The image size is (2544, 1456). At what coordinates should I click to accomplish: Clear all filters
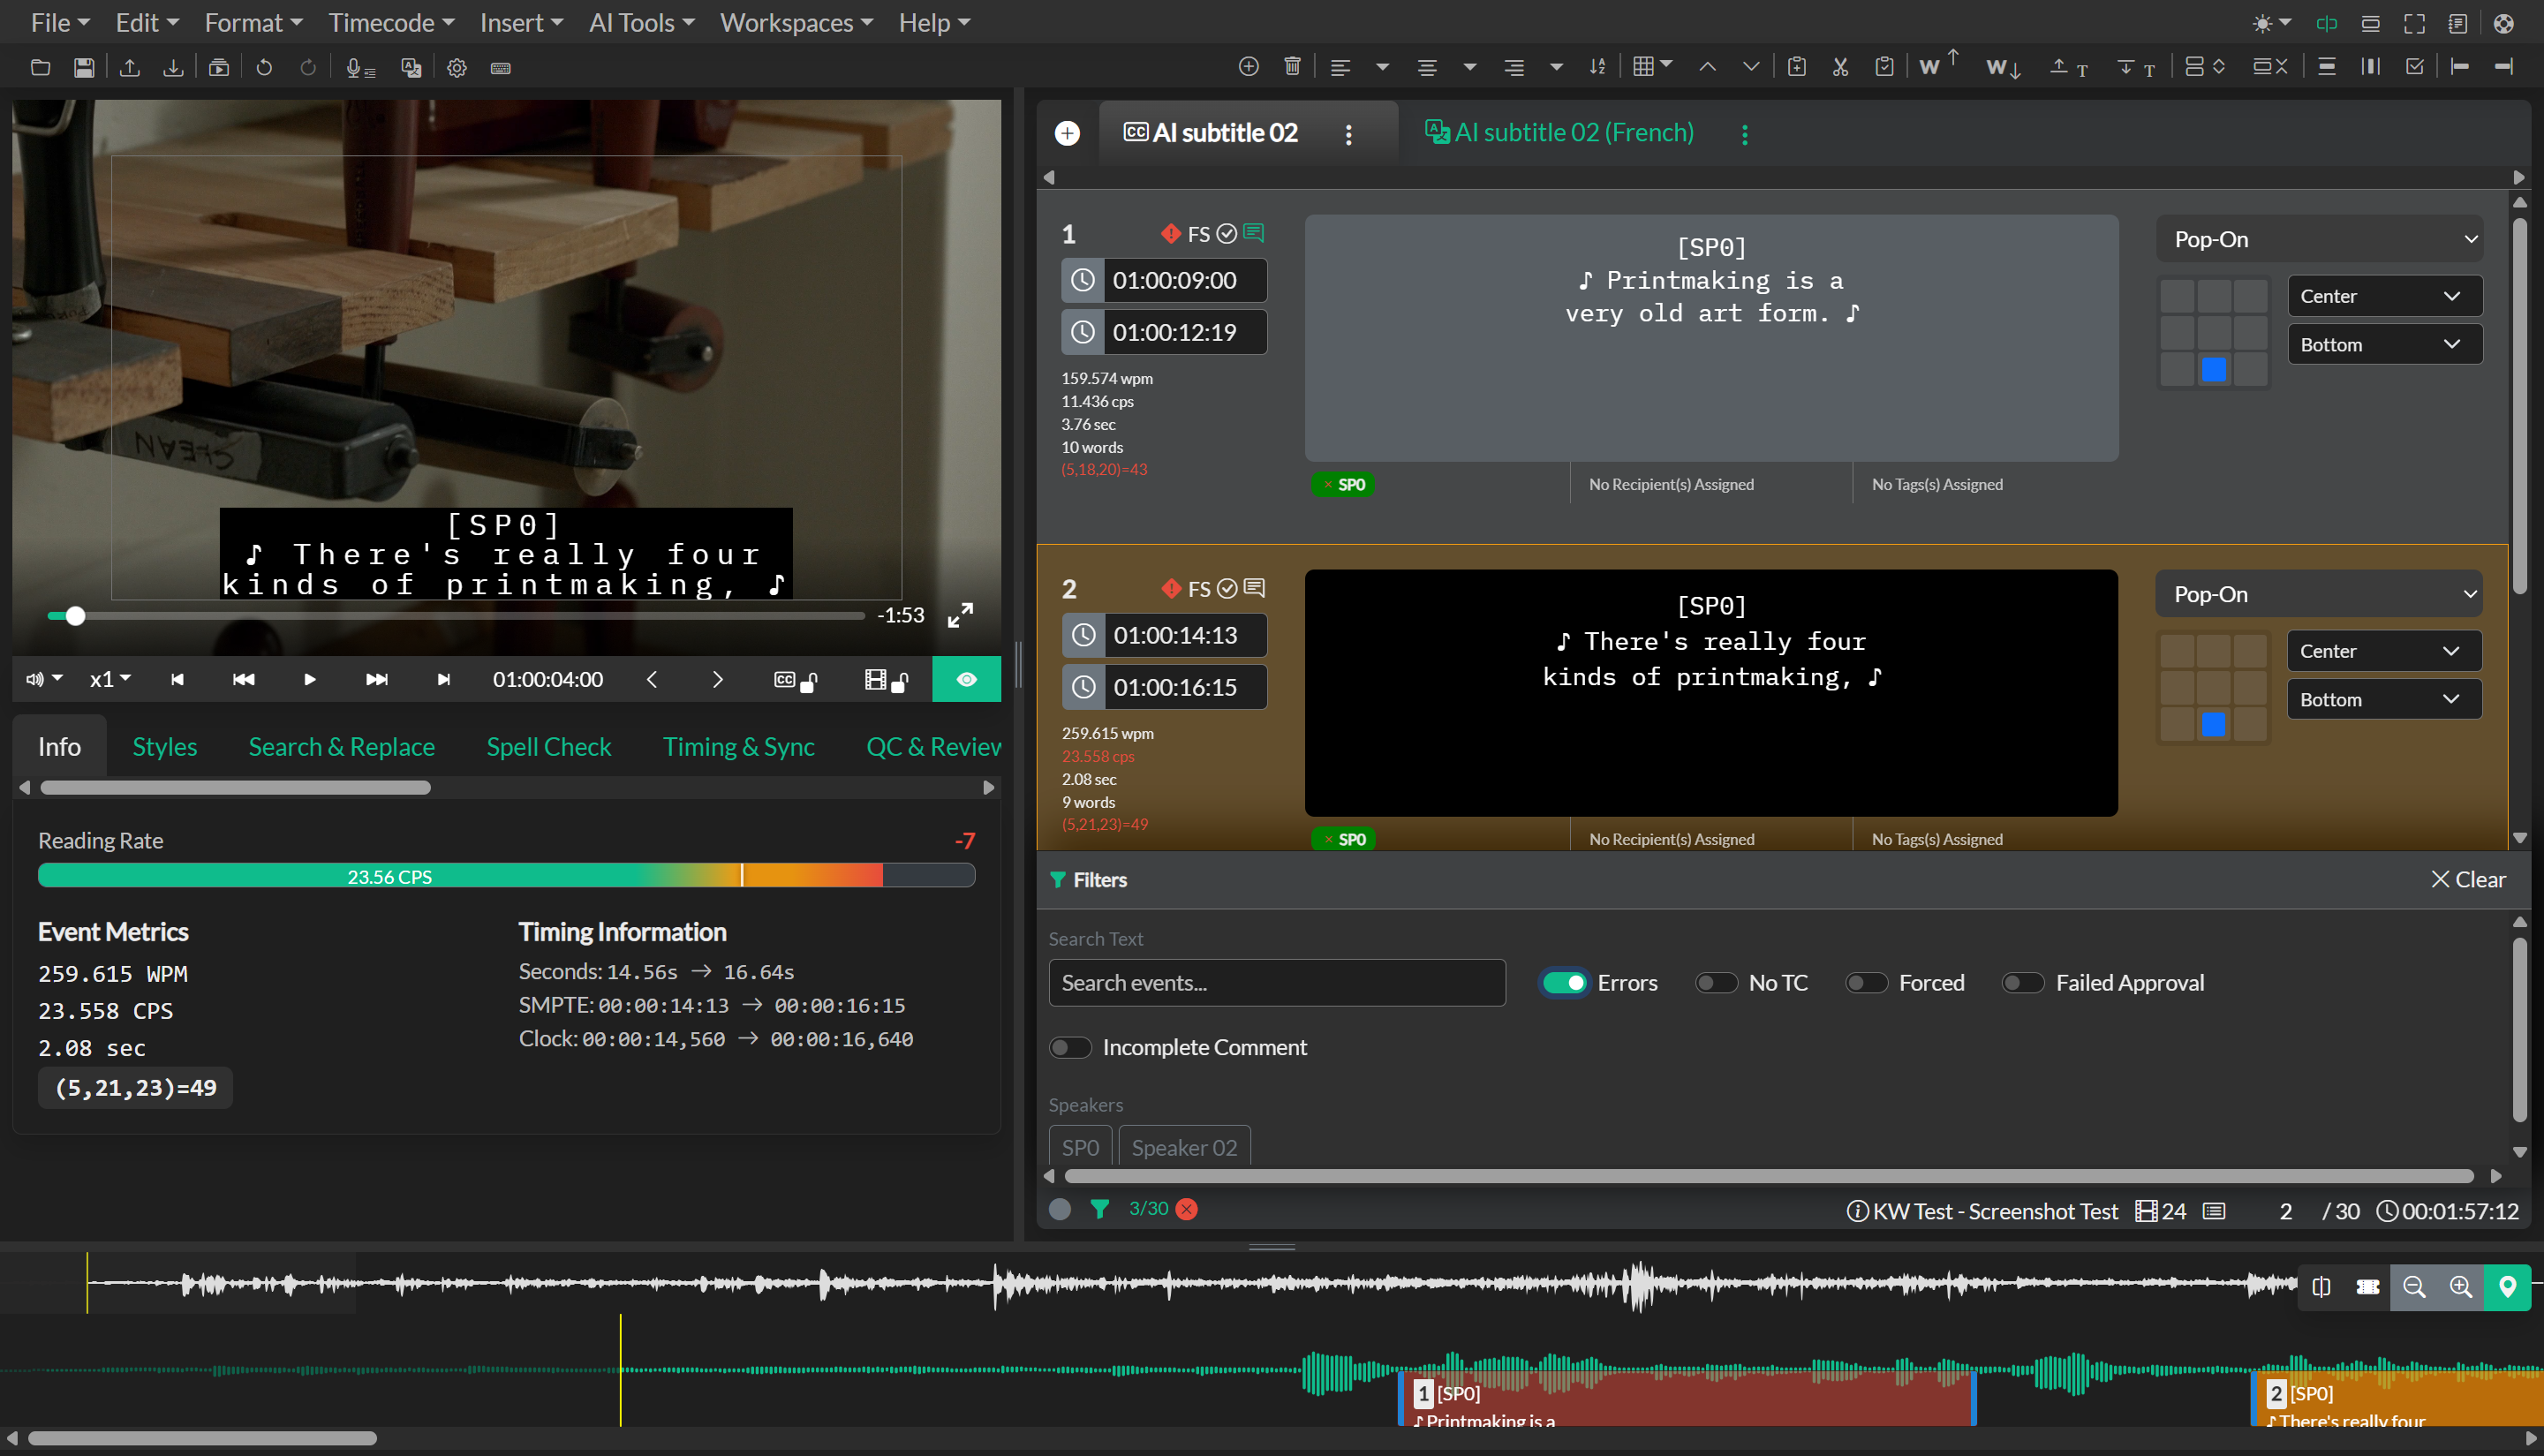click(2467, 879)
